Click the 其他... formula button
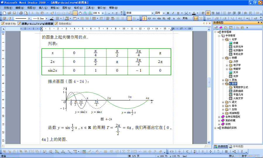Screen dimensions: 263x158 click(186, 18)
